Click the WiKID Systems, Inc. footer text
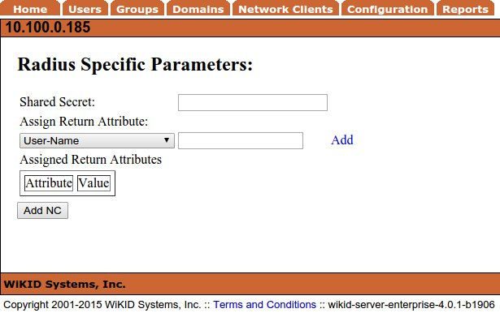Screen dimensions: 500x313 pos(64,284)
